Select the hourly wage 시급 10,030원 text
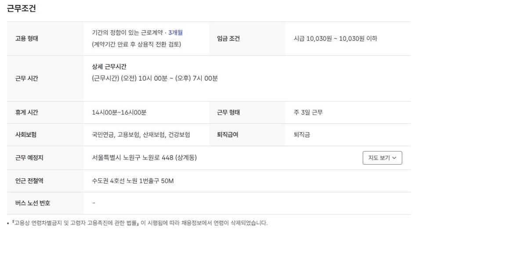Screen dimensions: 514x259 (x=335, y=39)
